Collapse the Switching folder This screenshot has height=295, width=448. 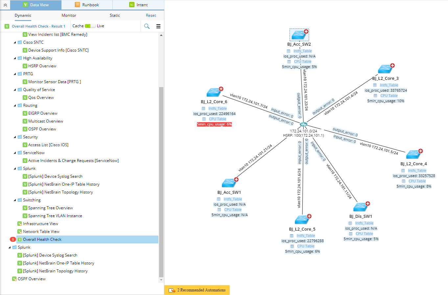click(x=15, y=200)
